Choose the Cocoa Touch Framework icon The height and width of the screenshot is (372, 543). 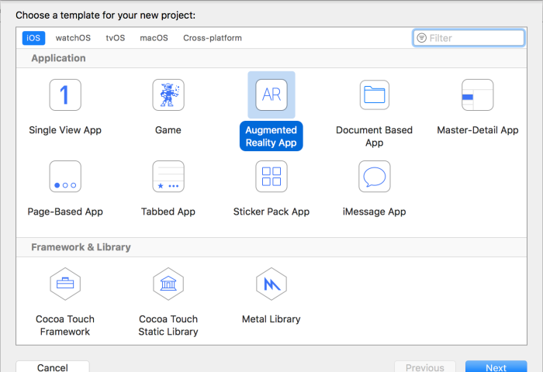(x=65, y=284)
